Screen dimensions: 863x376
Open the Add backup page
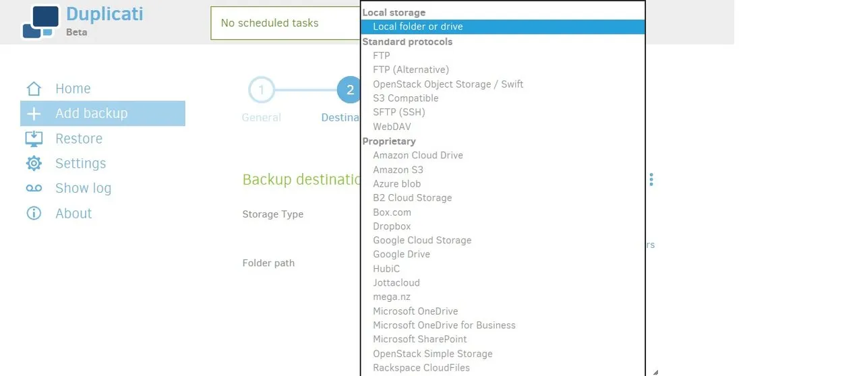(x=102, y=113)
